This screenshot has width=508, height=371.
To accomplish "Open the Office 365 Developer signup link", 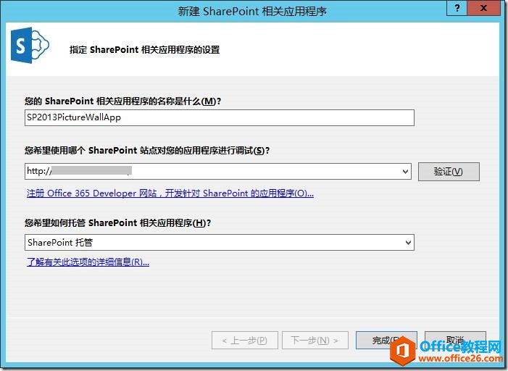I will click(170, 193).
